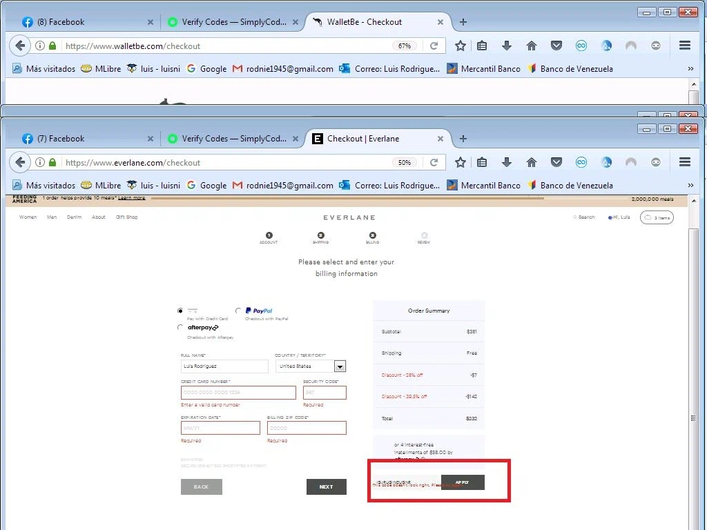Screen dimensions: 707x530
Task: Open 67% zoom indicator in WalletBe address bar
Action: click(405, 46)
